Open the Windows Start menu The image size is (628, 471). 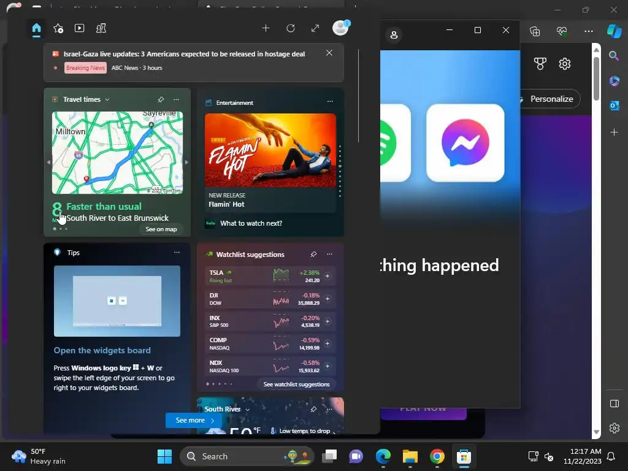(164, 456)
